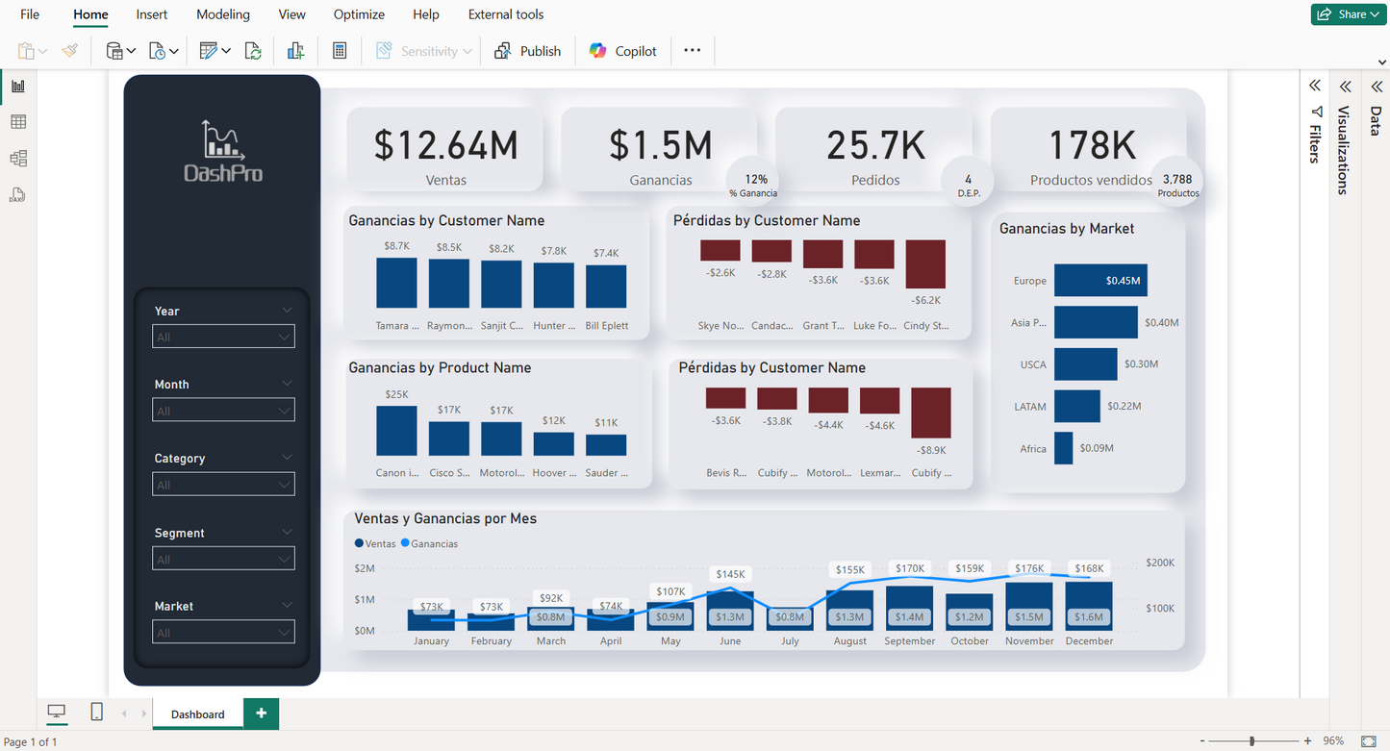Collapse the Category slicer header chevron
1390x751 pixels.
click(x=287, y=457)
